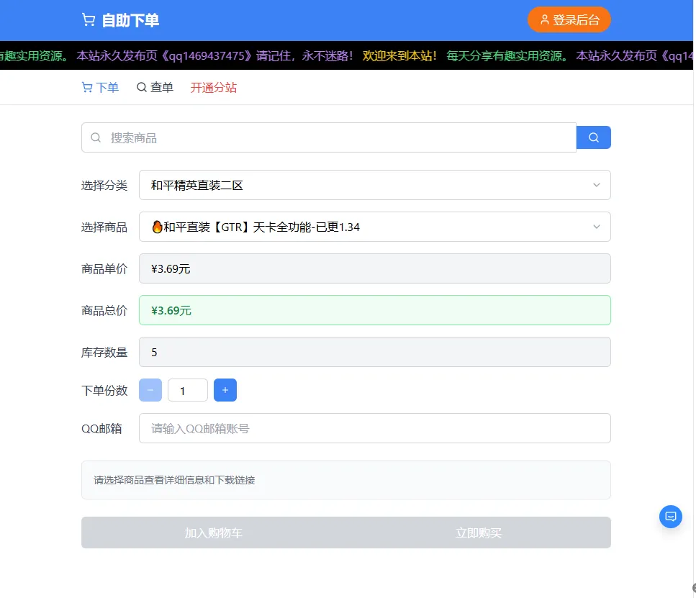Click the 开通分站 link
The image size is (696, 598).
213,86
